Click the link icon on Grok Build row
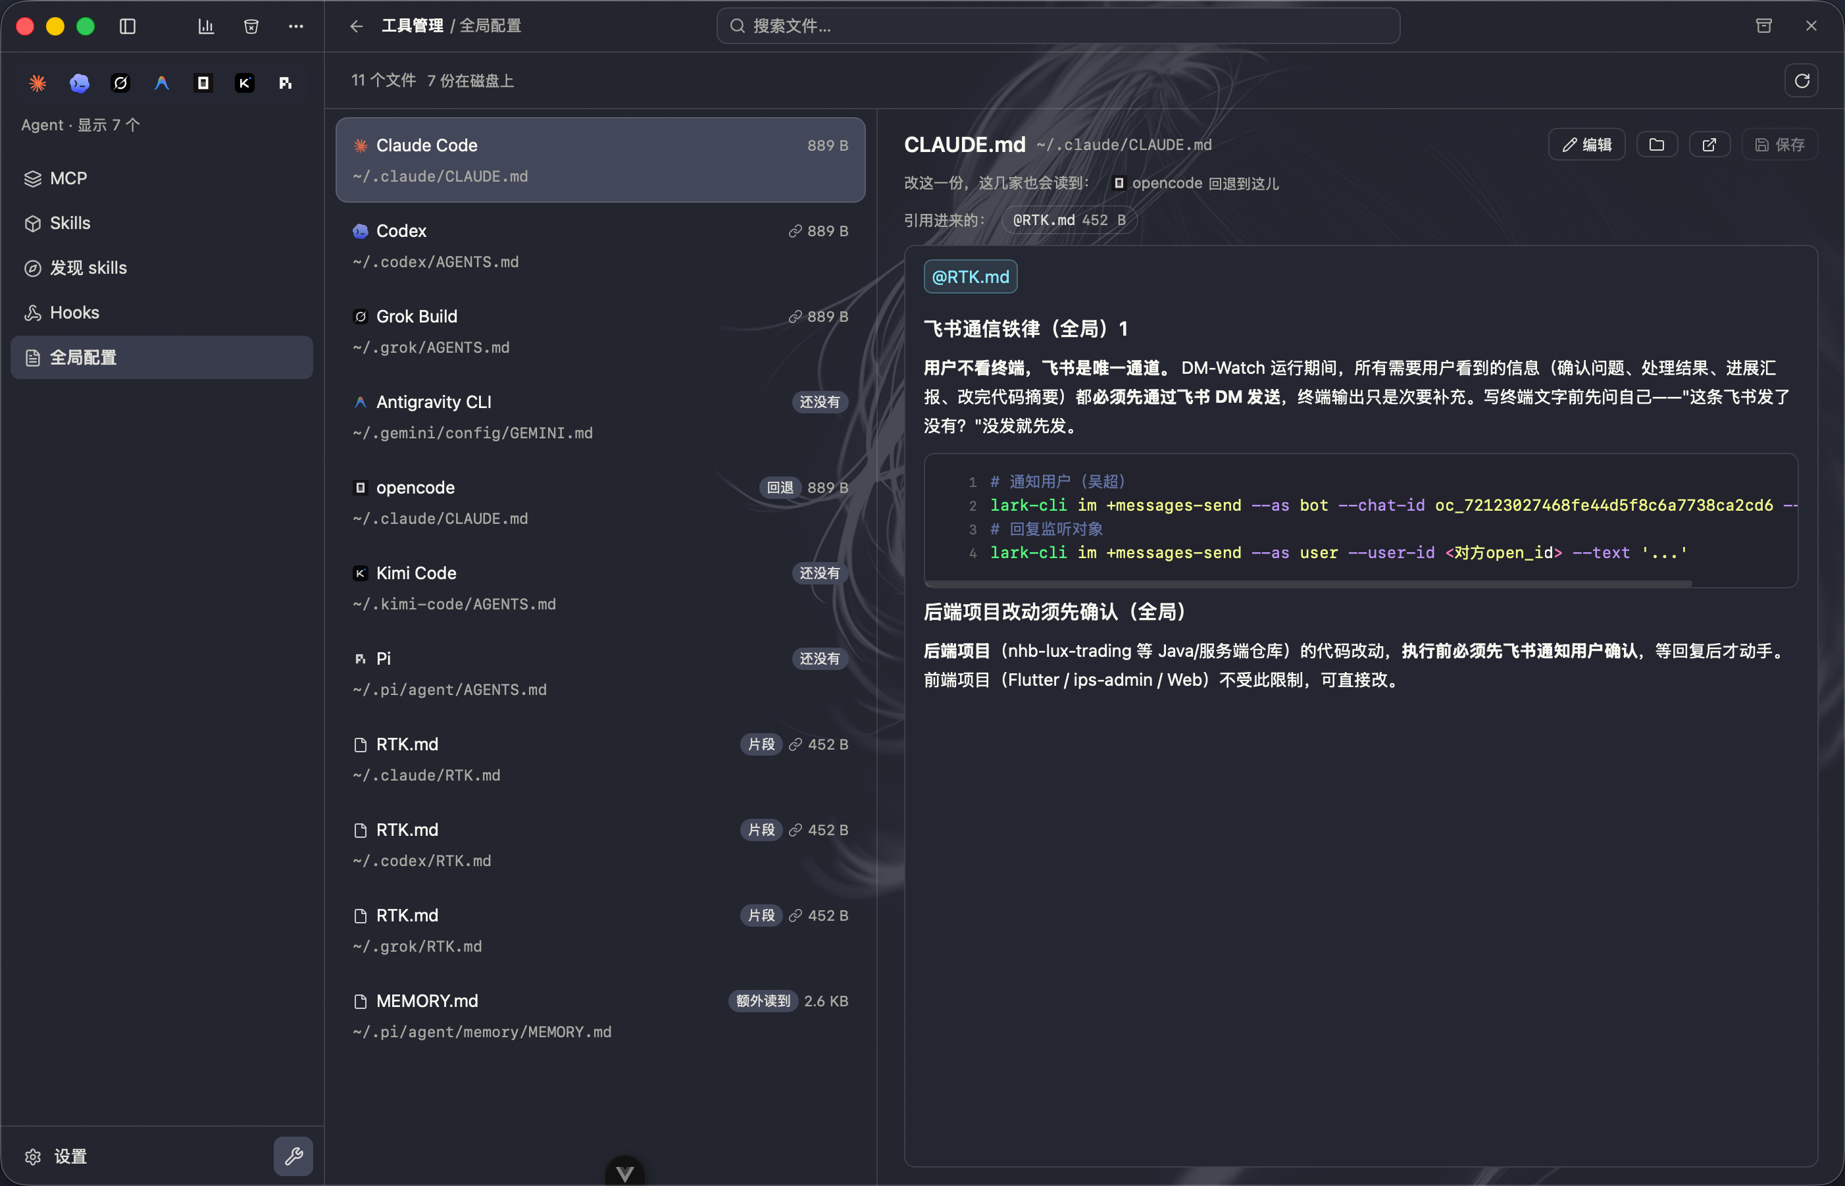 [795, 317]
